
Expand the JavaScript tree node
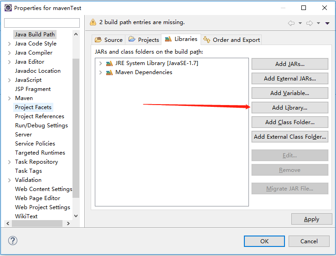coord(9,80)
